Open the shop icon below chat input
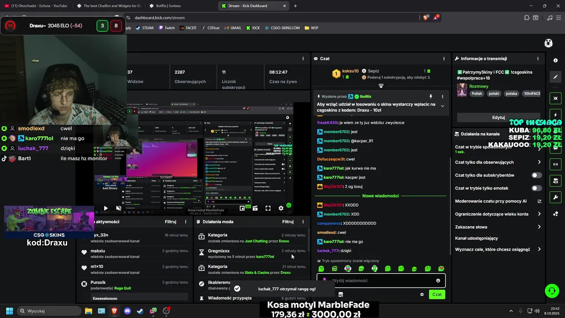The height and width of the screenshot is (318, 565). [x=341, y=295]
